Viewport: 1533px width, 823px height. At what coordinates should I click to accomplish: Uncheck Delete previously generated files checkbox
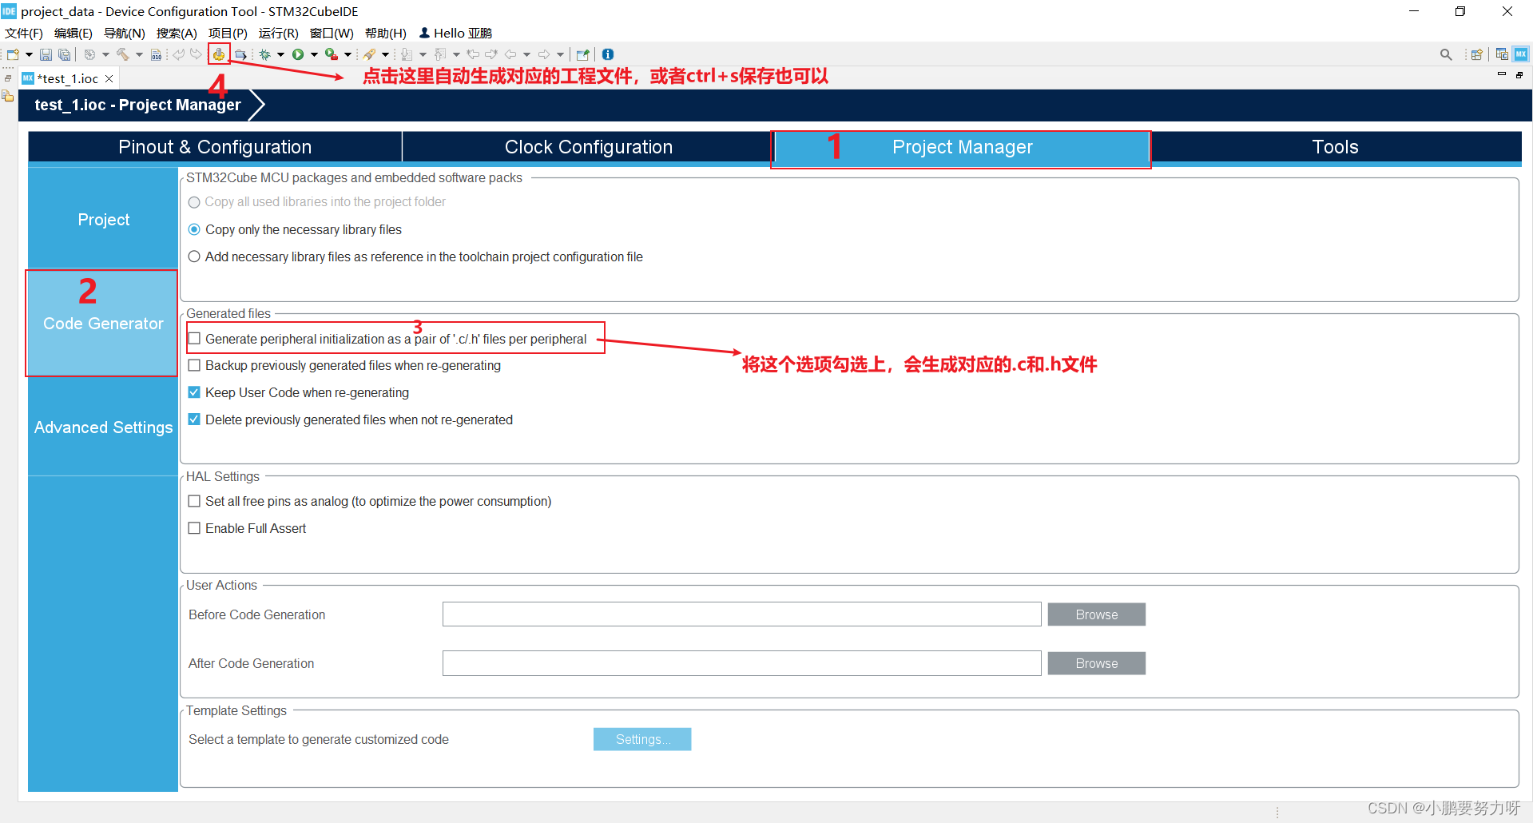194,419
